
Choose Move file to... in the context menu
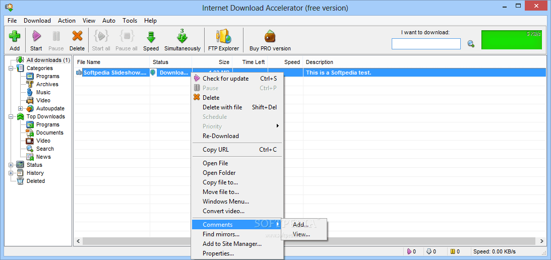(x=237, y=192)
